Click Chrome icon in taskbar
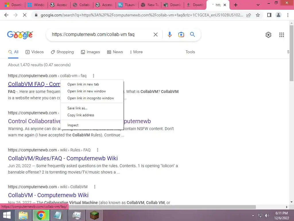 [x=41, y=215]
